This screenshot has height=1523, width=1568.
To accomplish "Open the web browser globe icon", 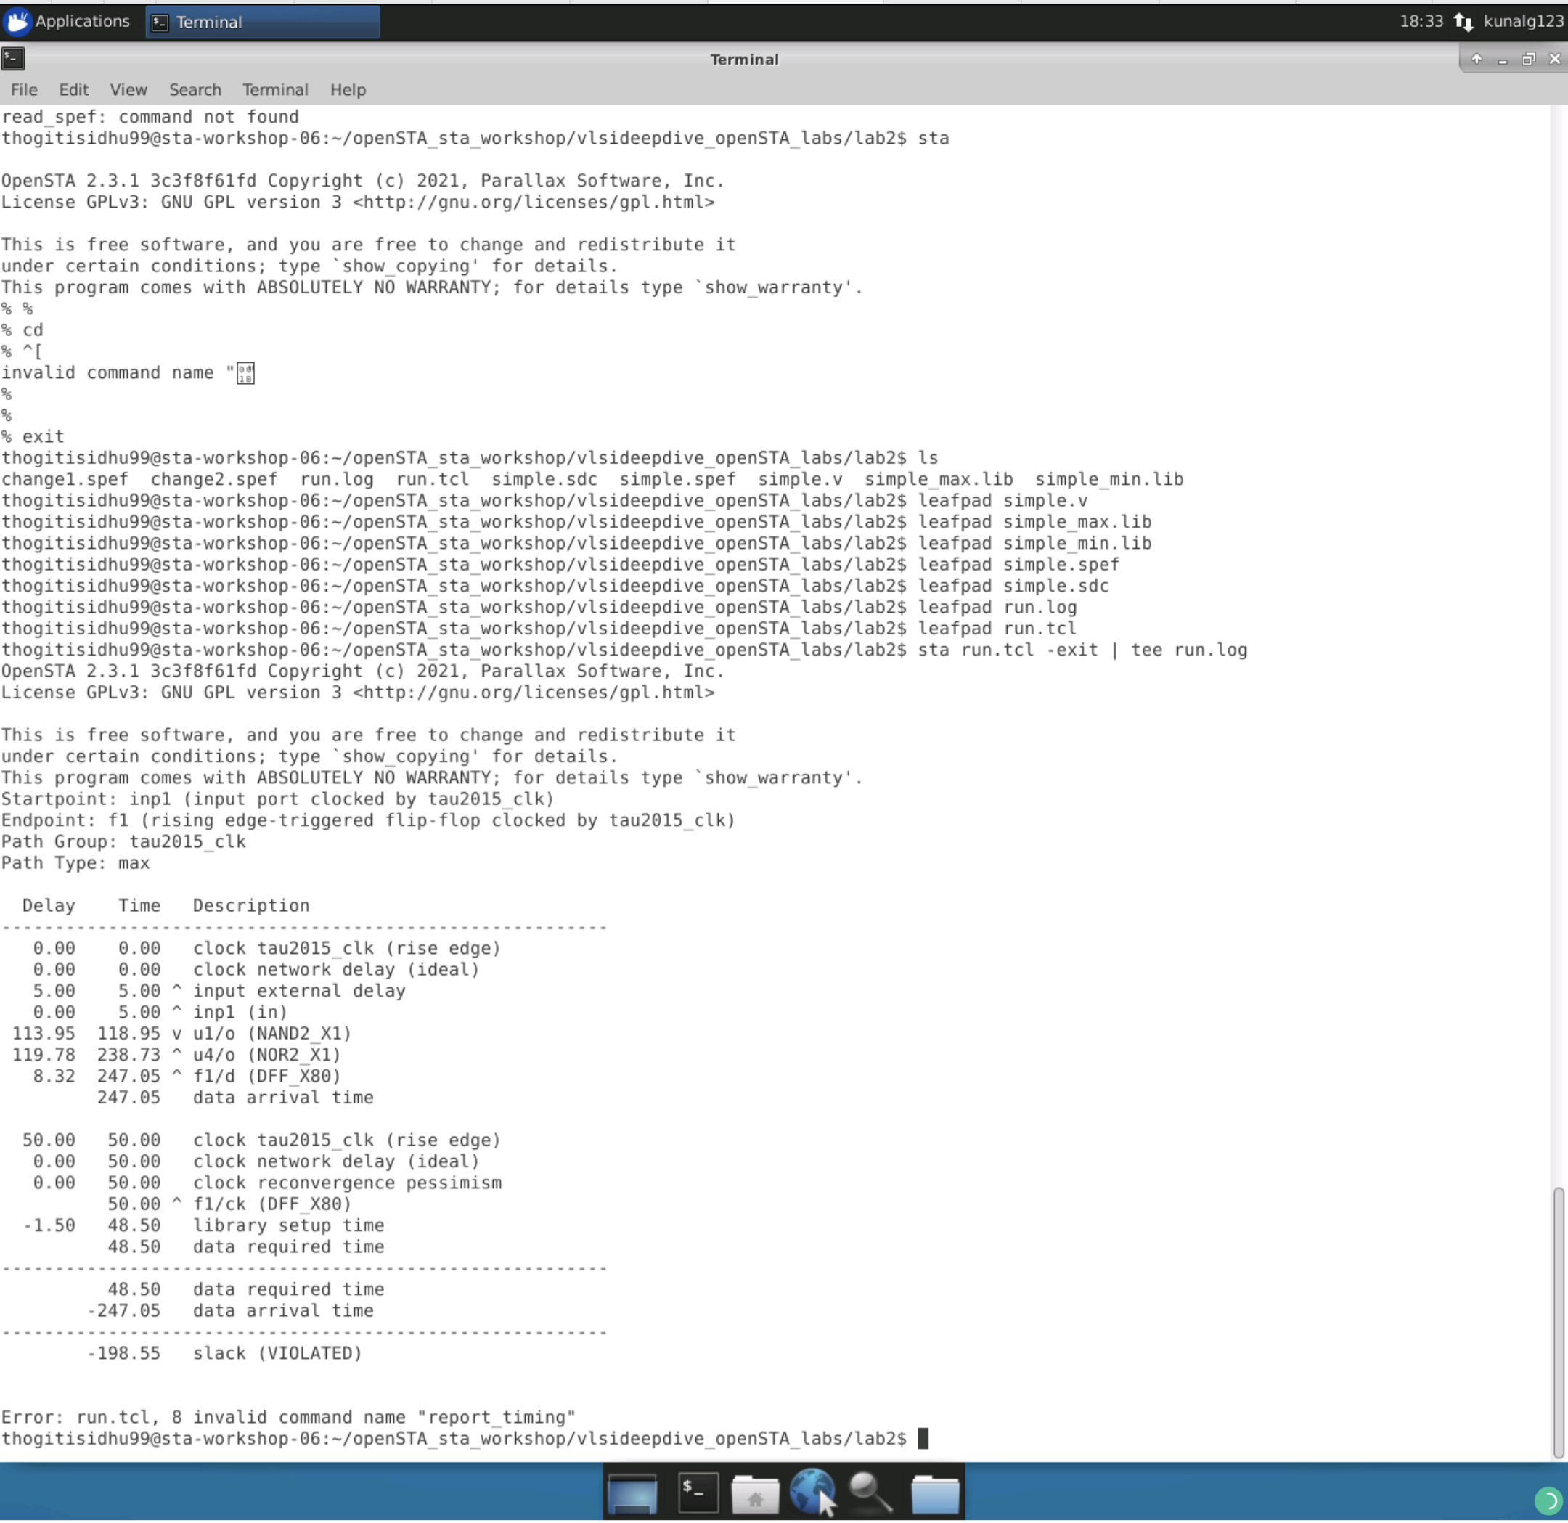I will click(810, 1491).
